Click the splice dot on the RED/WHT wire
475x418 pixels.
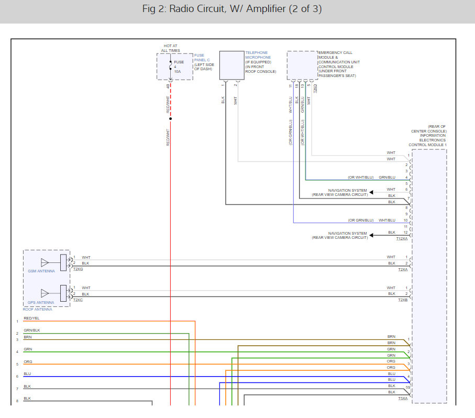[170, 118]
